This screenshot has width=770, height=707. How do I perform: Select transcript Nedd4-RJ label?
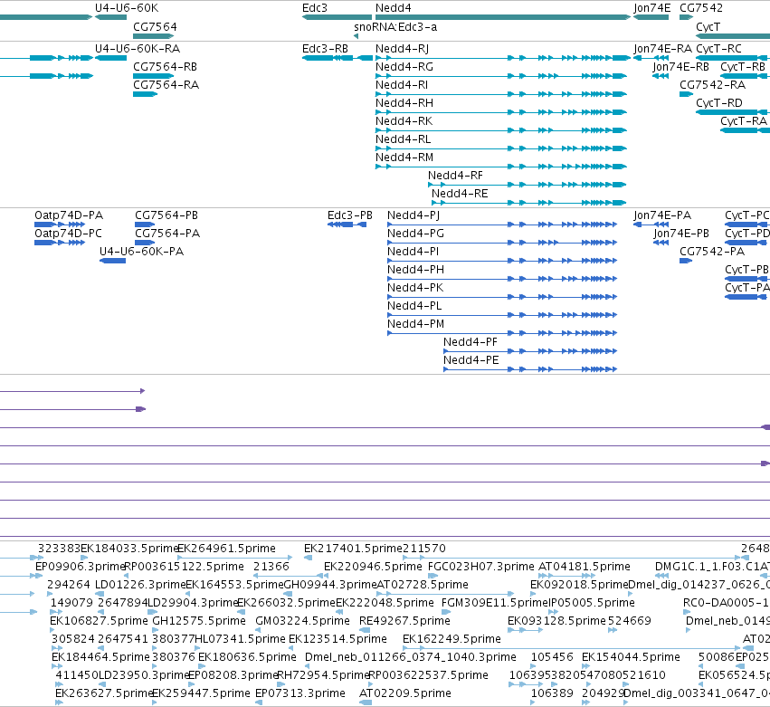click(x=402, y=49)
